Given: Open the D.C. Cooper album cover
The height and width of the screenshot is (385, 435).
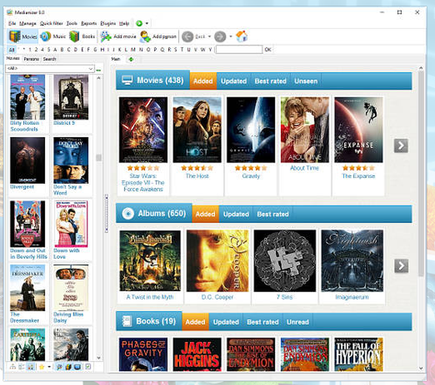Looking at the screenshot, I should point(217,261).
